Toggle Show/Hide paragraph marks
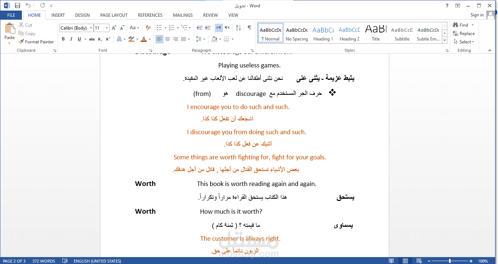The width and height of the screenshot is (498, 264). (249, 28)
